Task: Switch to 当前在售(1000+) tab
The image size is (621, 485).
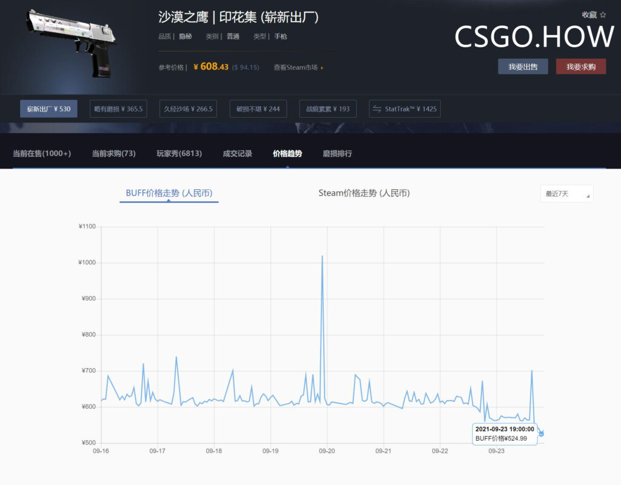Action: 42,153
